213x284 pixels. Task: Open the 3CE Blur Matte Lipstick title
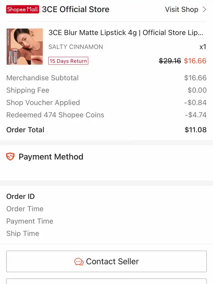(126, 33)
